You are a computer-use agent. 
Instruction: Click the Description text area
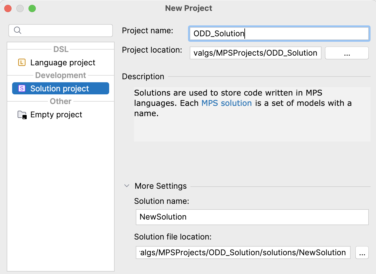click(x=252, y=127)
